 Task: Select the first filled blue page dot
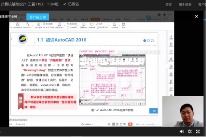145,41
